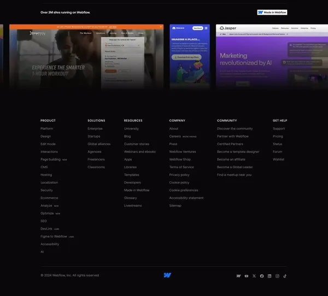
Task: Open the Cookie preferences link
Action: (x=184, y=190)
